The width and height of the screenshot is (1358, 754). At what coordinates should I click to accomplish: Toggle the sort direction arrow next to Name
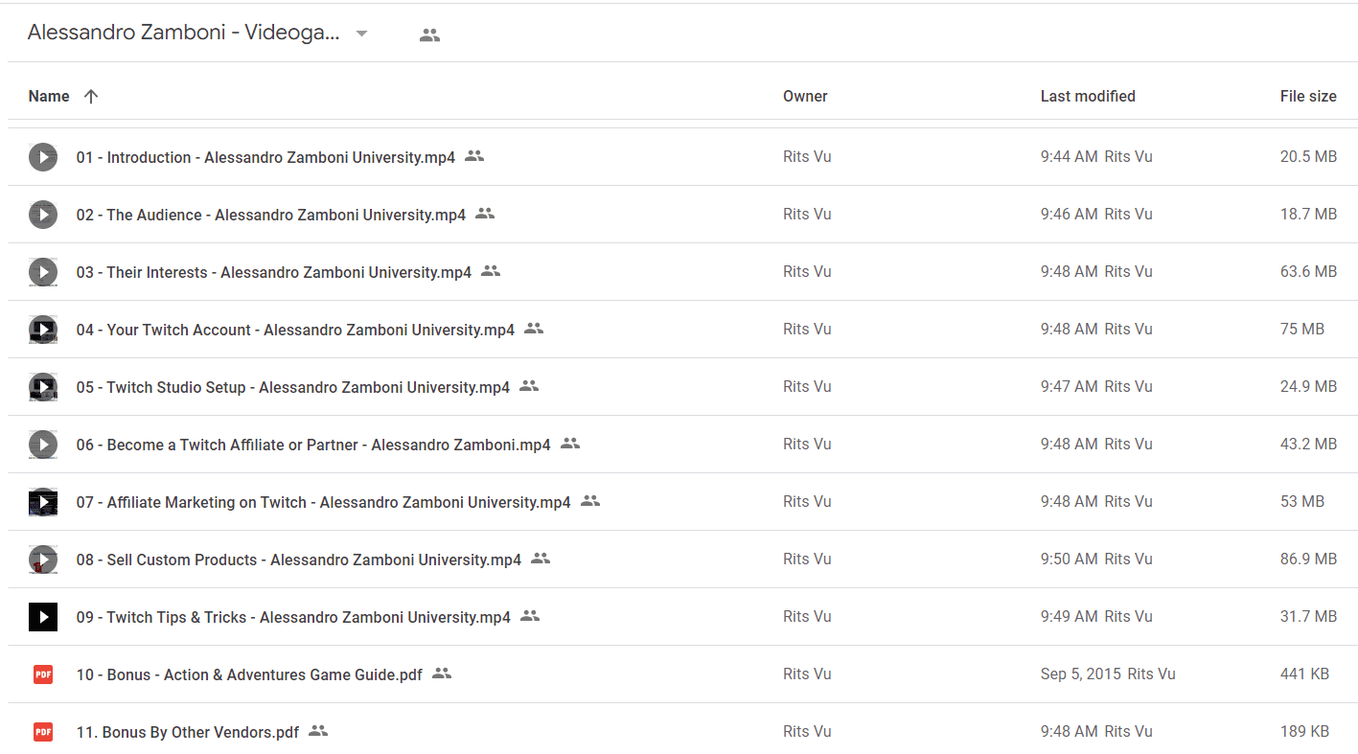[x=91, y=96]
